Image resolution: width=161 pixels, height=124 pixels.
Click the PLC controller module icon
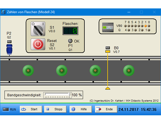pyautogui.click(x=108, y=27)
